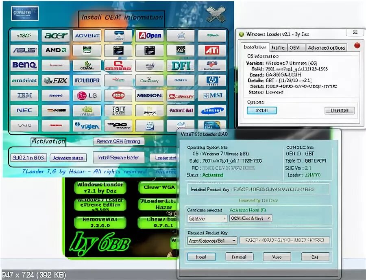This screenshot has height=280, width=366.
Task: Select the SLI OEM logo
Action: [118, 110]
